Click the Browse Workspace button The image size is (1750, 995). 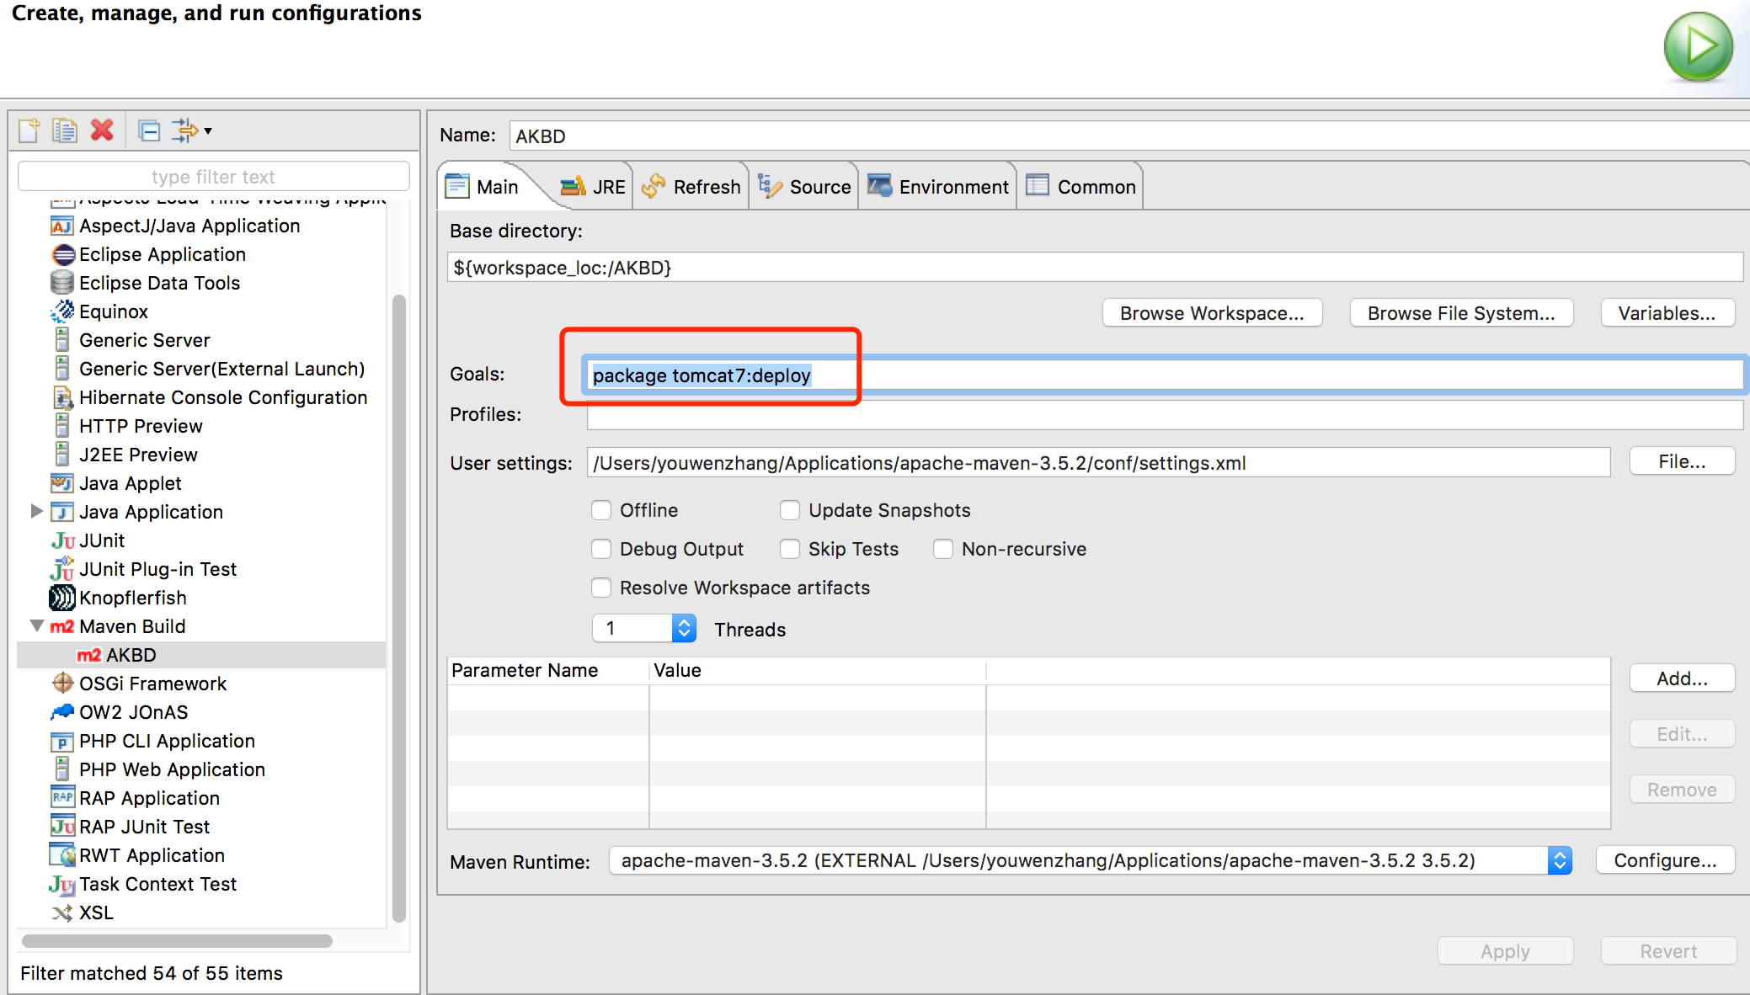pyautogui.click(x=1211, y=313)
